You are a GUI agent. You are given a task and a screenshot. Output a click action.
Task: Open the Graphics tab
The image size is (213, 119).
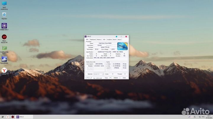tap(109, 39)
